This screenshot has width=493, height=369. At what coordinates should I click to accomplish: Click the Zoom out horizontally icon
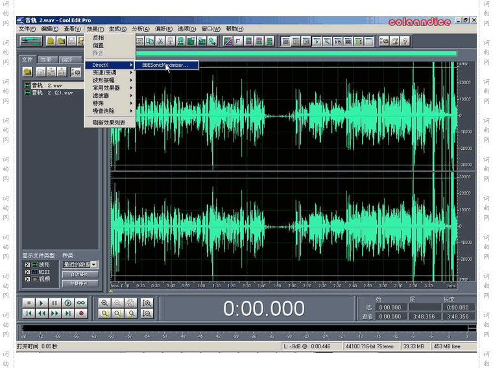117,303
